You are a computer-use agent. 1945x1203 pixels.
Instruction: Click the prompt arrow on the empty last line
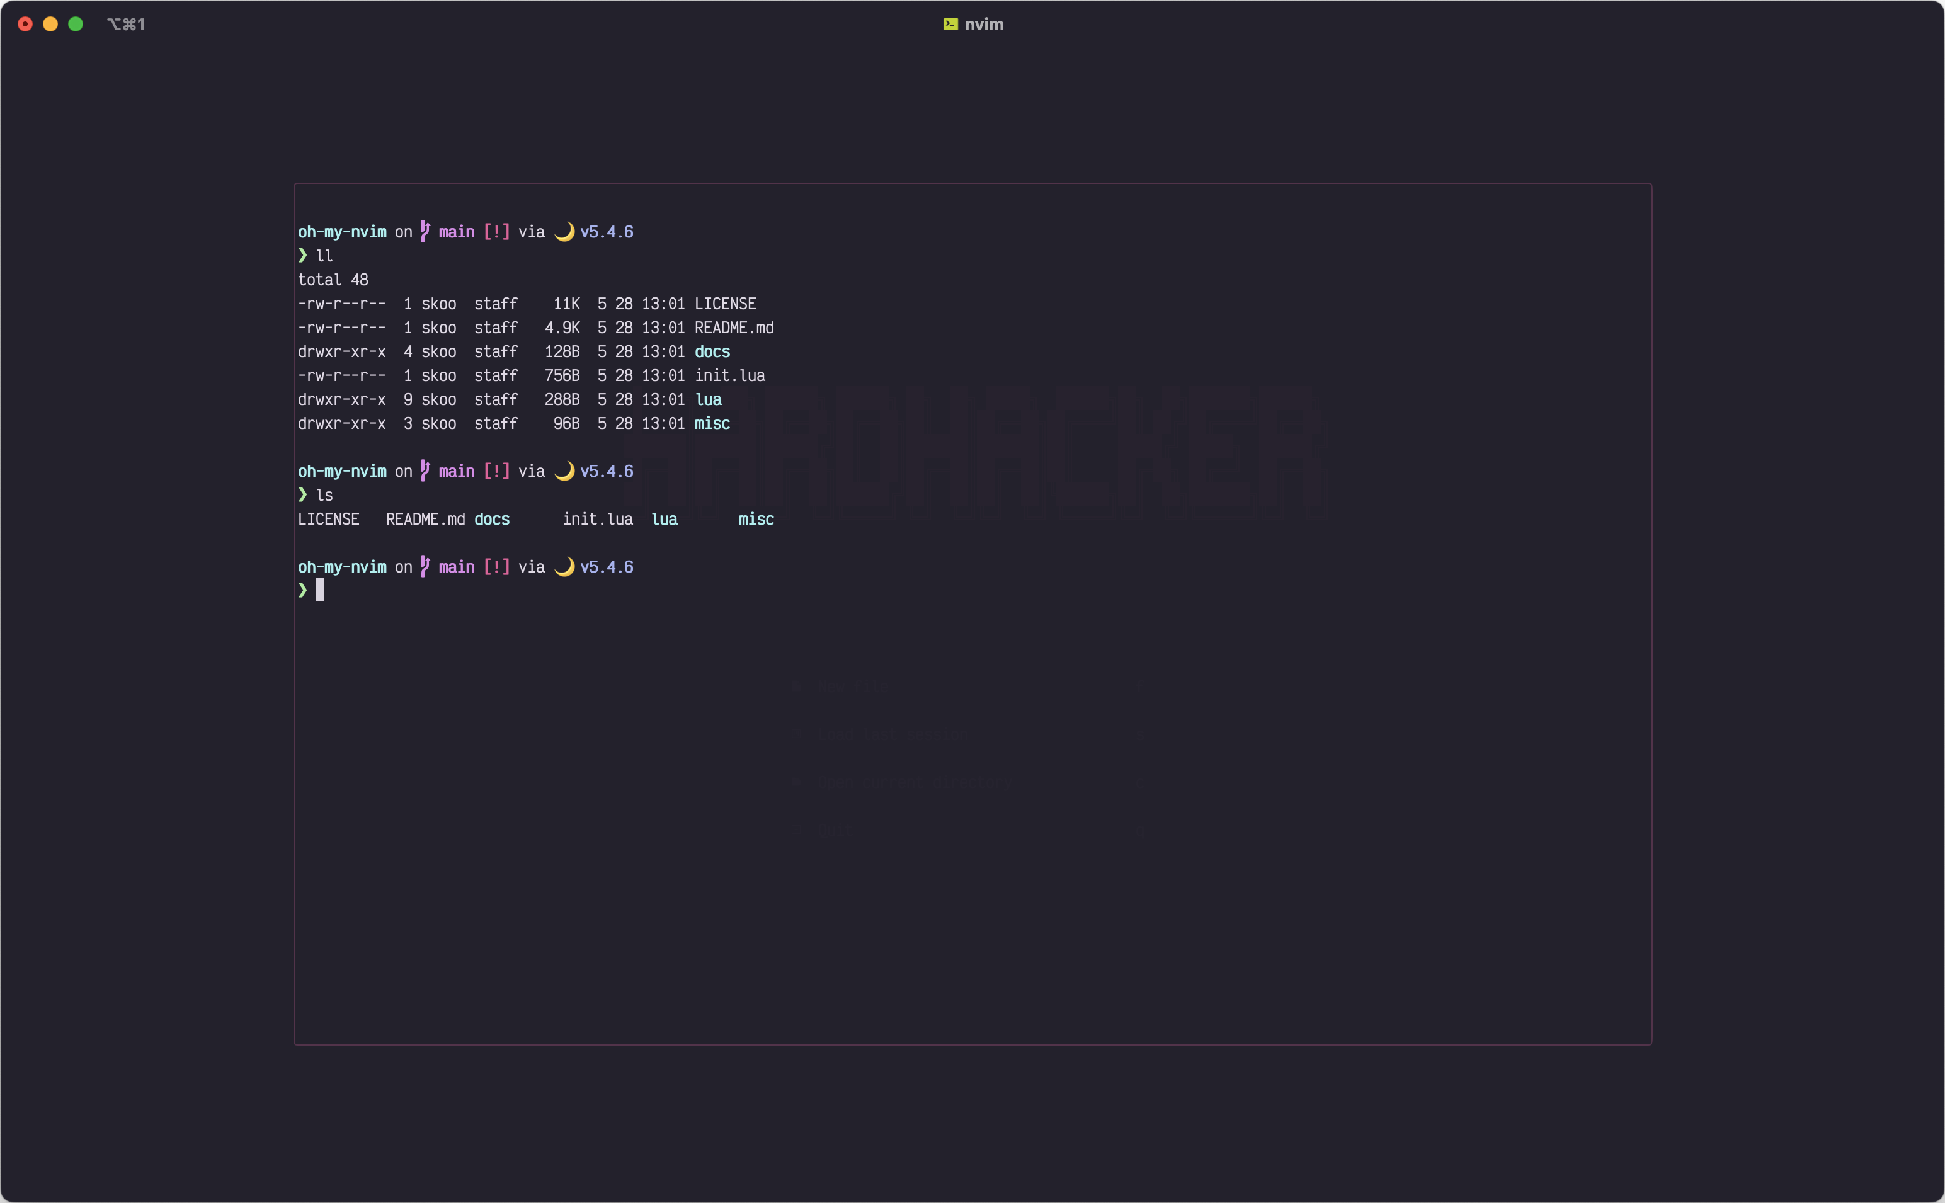pos(302,590)
